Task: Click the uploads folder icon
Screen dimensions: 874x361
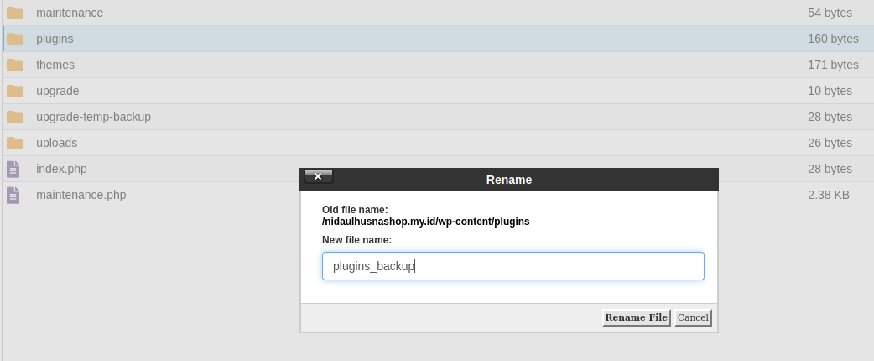Action: [x=15, y=143]
